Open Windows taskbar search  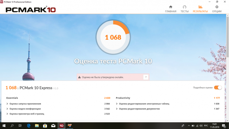pos(12,126)
